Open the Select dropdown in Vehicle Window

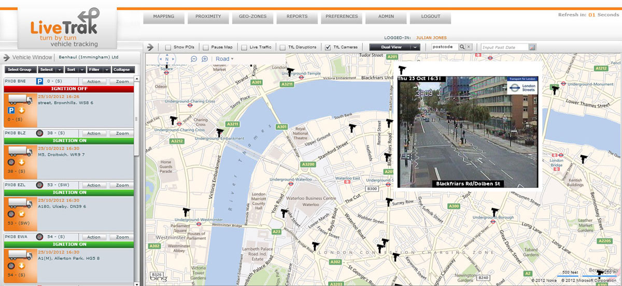[51, 69]
